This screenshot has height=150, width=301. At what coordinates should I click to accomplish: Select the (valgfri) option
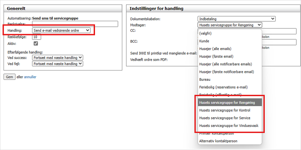[230, 33]
